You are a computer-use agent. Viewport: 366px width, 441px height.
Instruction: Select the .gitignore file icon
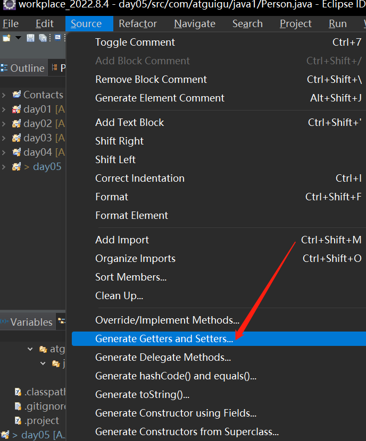pos(18,406)
